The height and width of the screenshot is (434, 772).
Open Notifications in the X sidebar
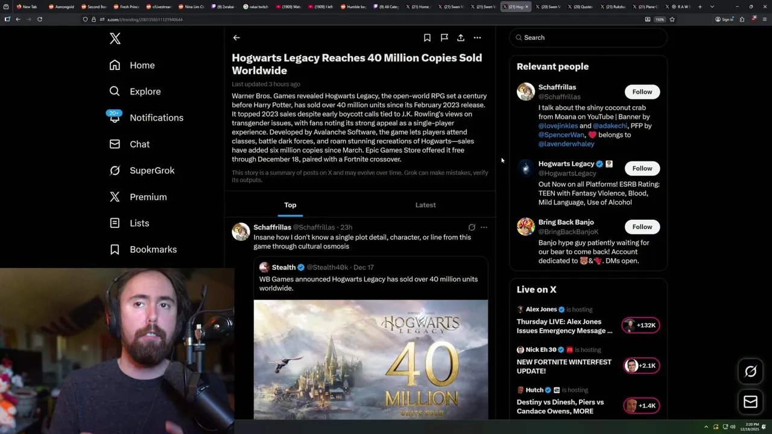(146, 118)
